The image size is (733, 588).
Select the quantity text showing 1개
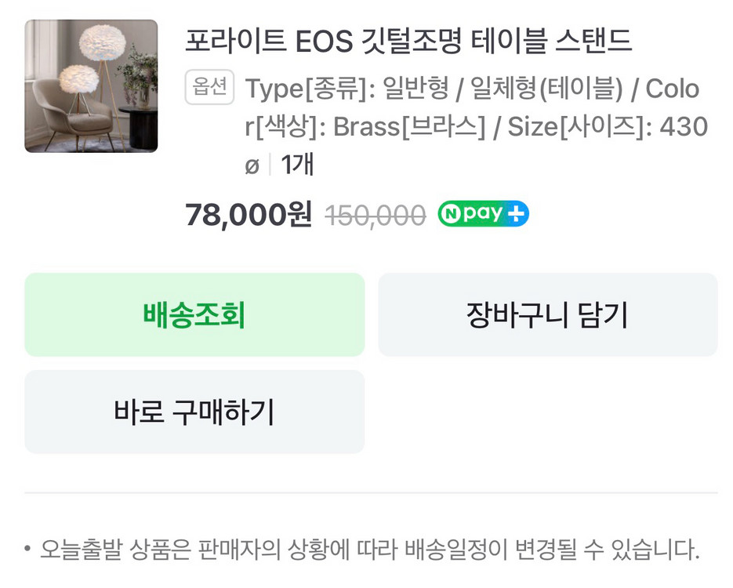coord(299,165)
